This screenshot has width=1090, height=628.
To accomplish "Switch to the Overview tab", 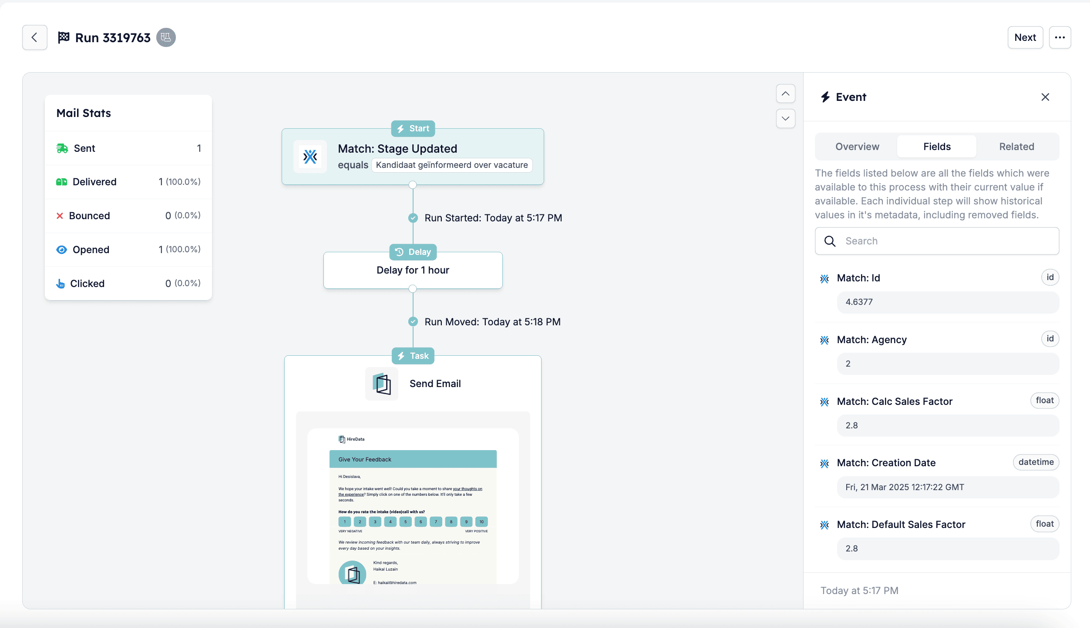I will pos(857,147).
